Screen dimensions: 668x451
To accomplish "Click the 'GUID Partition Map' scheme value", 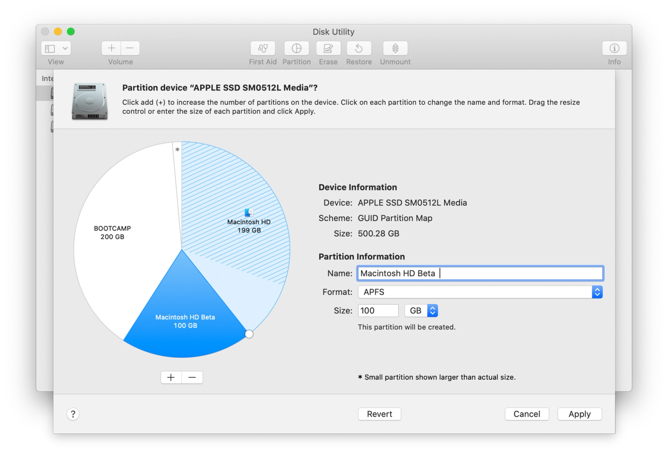I will pos(395,218).
